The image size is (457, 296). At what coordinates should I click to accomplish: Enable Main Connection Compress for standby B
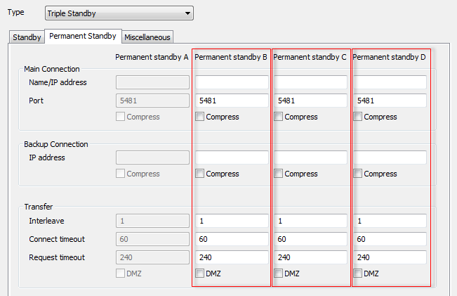[x=199, y=117]
